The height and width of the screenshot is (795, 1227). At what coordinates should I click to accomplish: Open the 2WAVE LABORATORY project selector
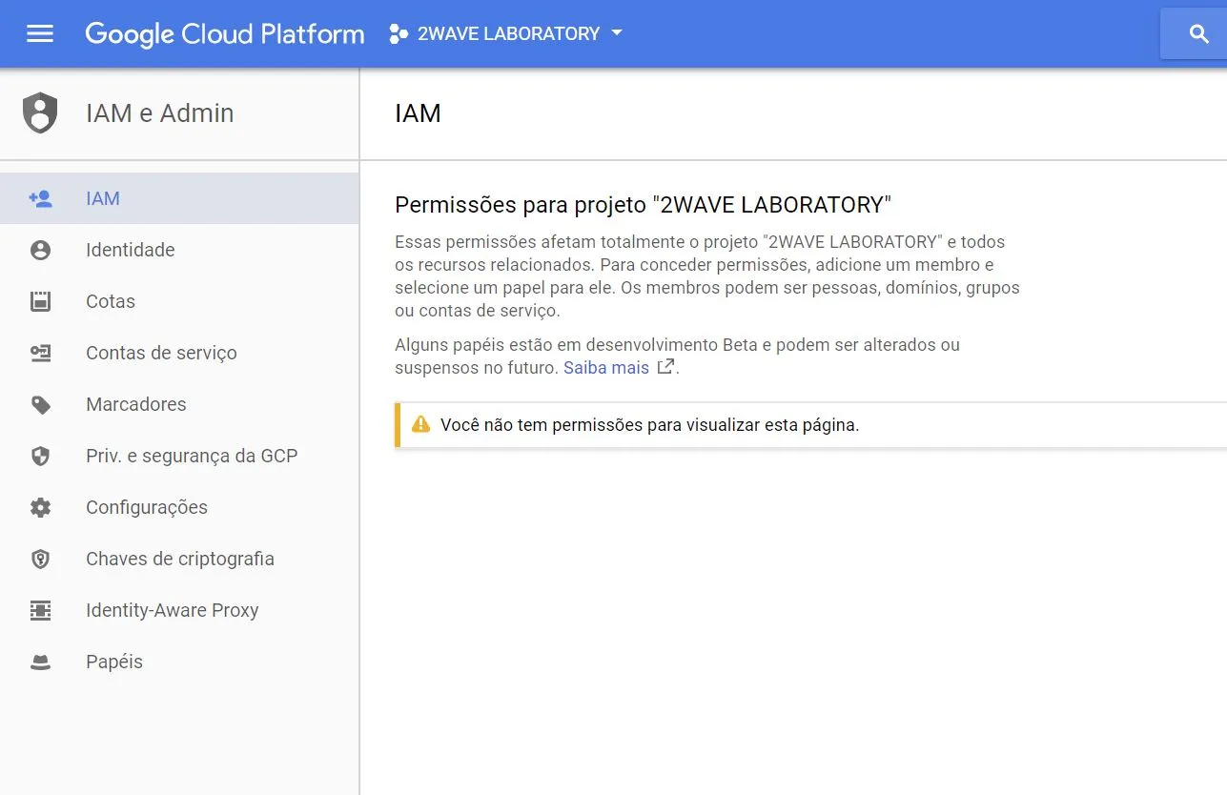point(505,33)
